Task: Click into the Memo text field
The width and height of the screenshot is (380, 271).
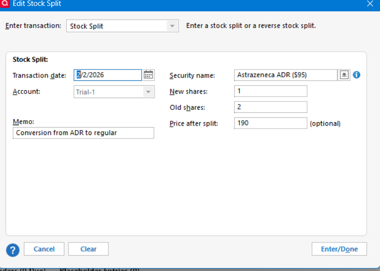Action: [83, 133]
